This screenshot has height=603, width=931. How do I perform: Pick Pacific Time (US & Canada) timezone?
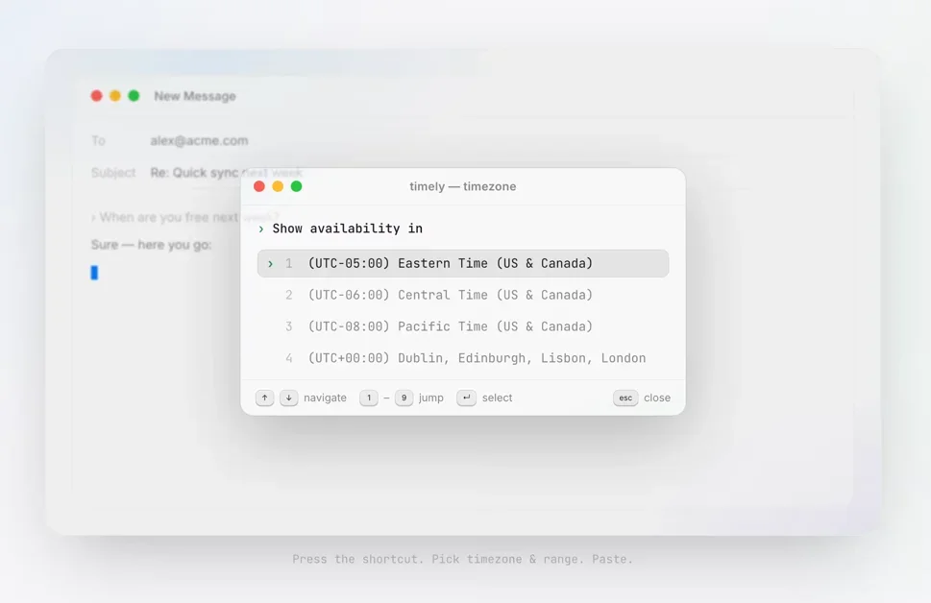[463, 326]
